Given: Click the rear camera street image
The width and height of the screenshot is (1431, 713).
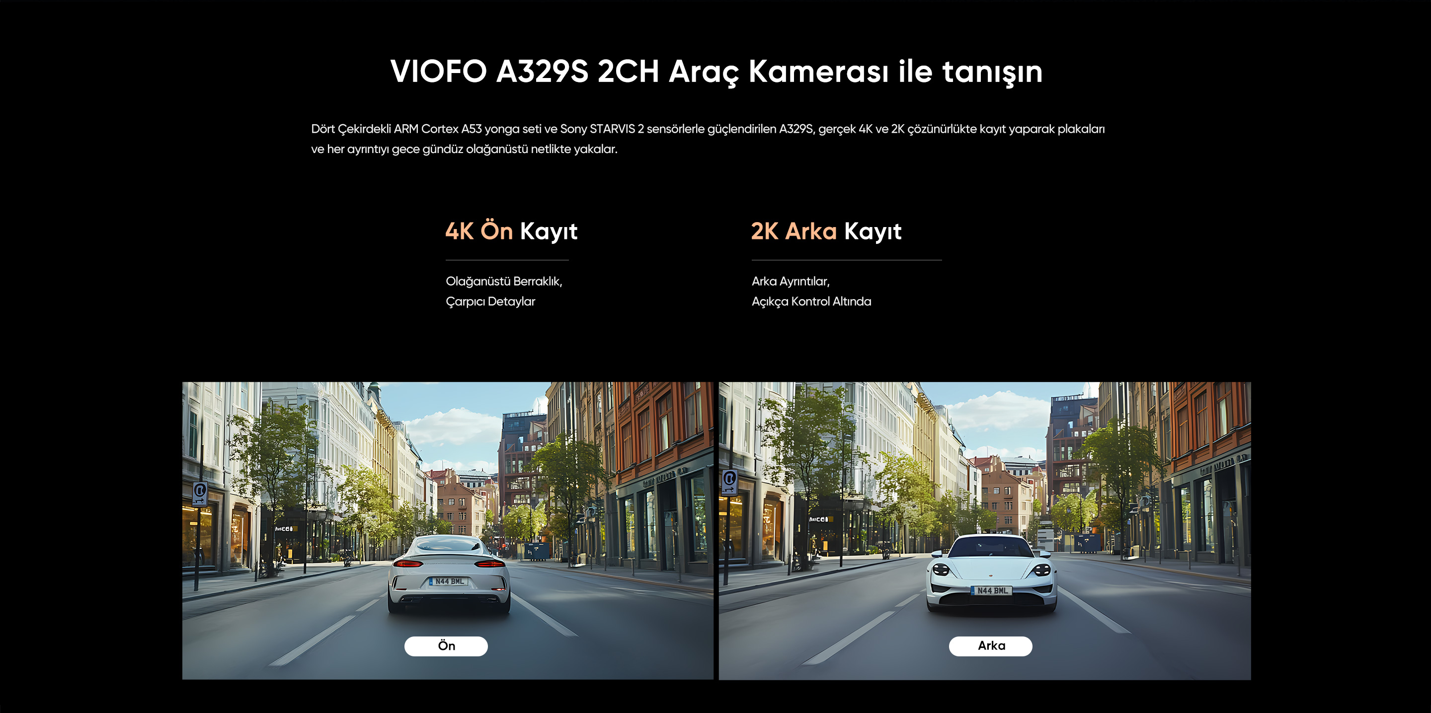Looking at the screenshot, I should tap(984, 530).
